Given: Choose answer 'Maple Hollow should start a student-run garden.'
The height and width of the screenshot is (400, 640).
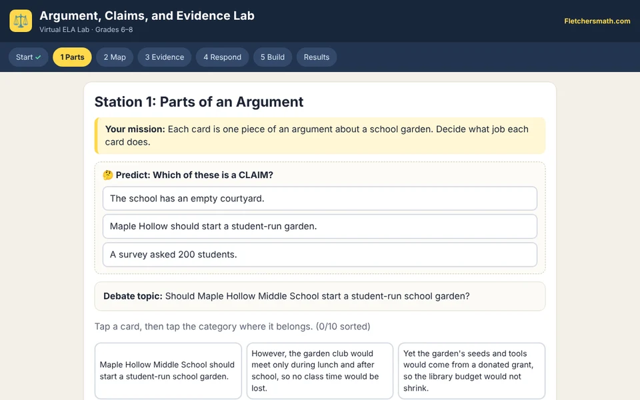Looking at the screenshot, I should pyautogui.click(x=320, y=227).
